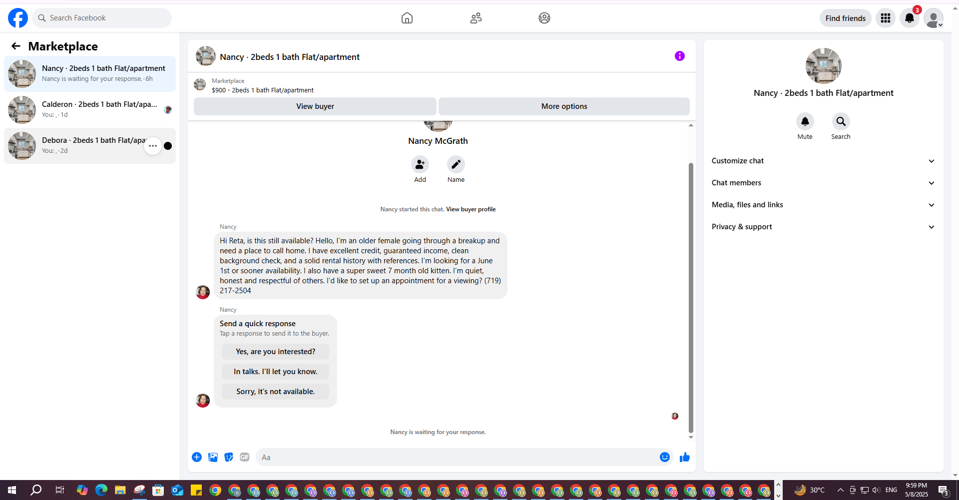Image resolution: width=959 pixels, height=500 pixels.
Task: Open the Groups icon in top navigation
Action: [x=544, y=18]
